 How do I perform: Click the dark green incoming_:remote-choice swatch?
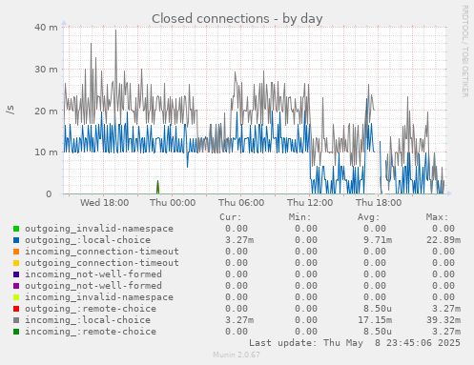tap(16, 332)
